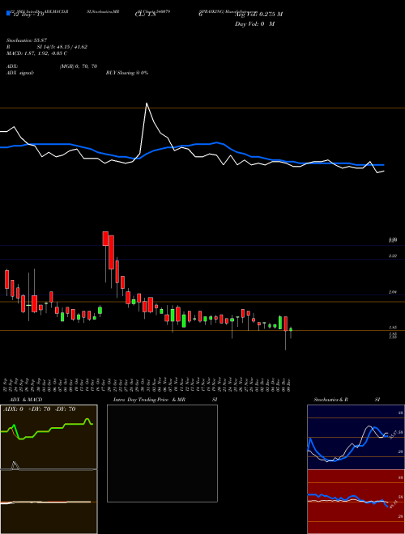Click the 'Stochastics: 55.87' reading
This screenshot has height=534, width=405.
[x=27, y=40]
